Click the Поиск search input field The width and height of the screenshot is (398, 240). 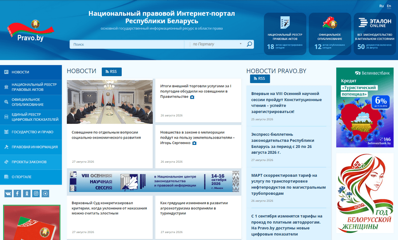point(127,44)
